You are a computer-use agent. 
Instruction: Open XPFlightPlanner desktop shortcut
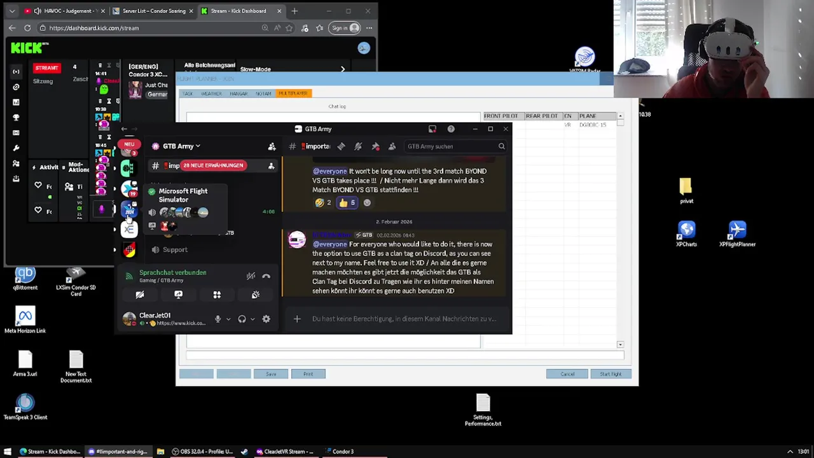pos(737,233)
